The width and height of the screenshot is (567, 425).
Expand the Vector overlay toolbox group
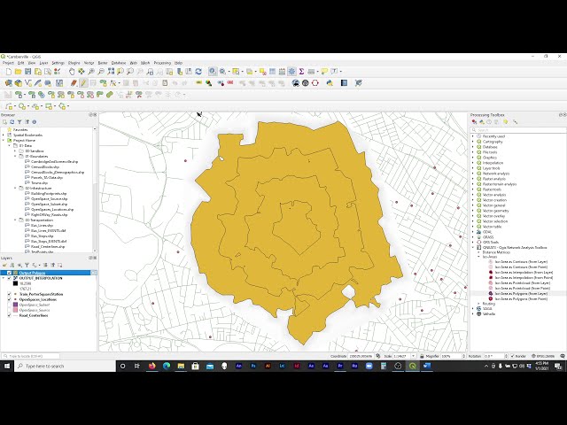[x=472, y=216]
